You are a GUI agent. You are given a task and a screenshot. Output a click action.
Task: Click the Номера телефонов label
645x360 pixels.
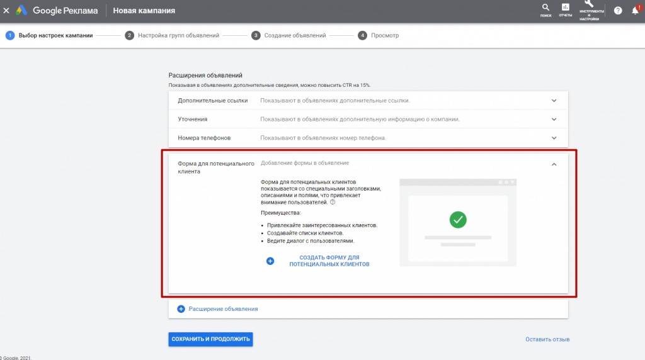pos(204,138)
